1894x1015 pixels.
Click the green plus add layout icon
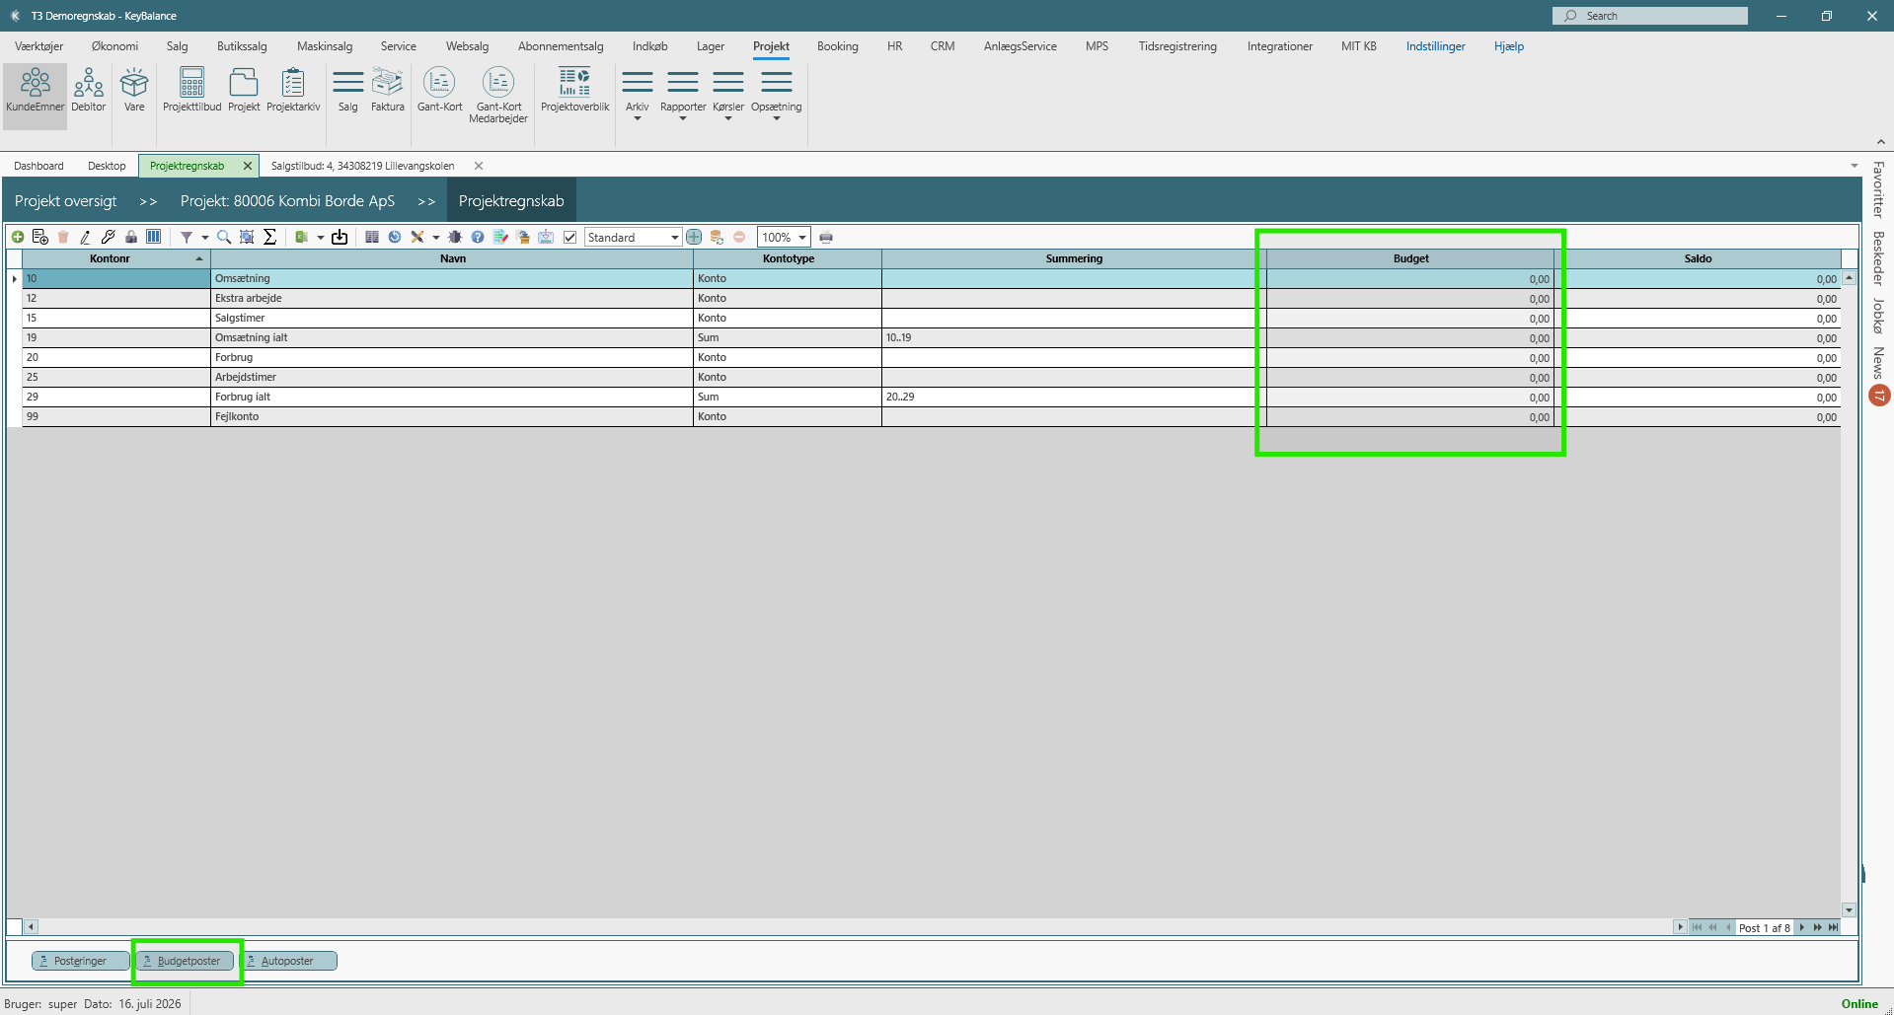click(x=694, y=237)
